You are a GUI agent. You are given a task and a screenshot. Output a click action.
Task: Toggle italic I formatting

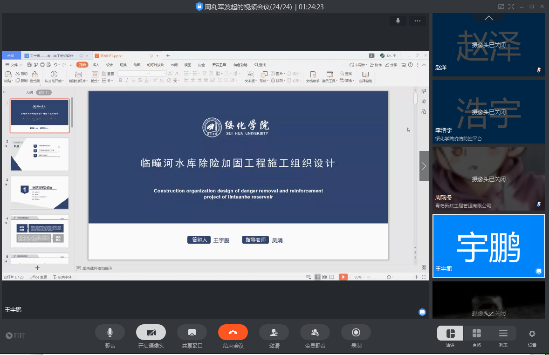[x=127, y=81]
